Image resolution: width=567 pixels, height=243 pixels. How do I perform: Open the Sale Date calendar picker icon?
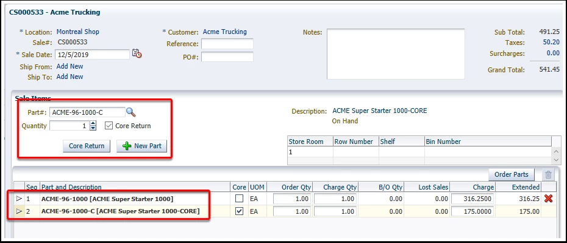point(137,53)
